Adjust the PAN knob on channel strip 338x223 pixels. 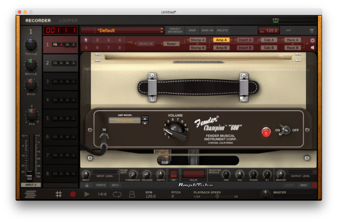[32, 114]
